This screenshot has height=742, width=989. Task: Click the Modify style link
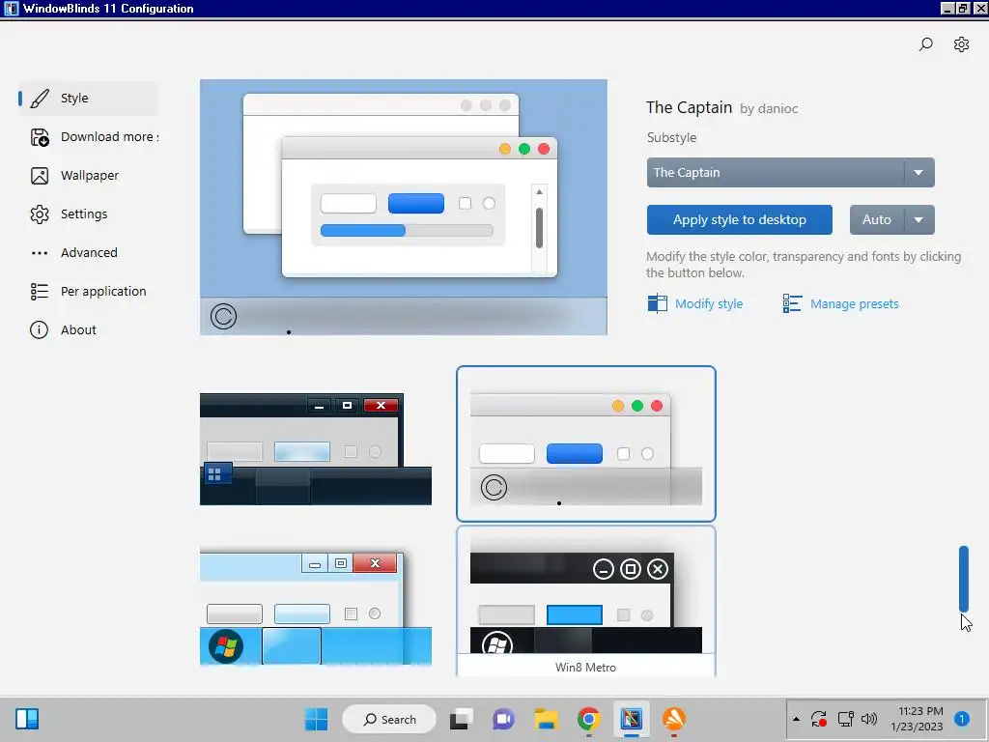(709, 304)
